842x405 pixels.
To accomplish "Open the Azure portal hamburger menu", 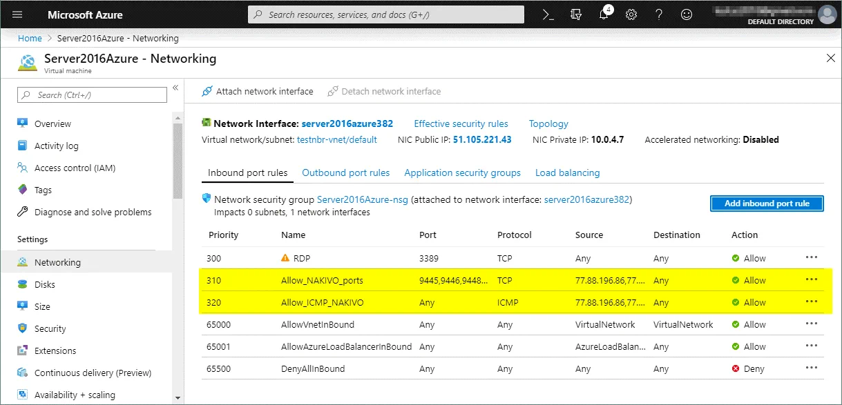I will point(17,14).
